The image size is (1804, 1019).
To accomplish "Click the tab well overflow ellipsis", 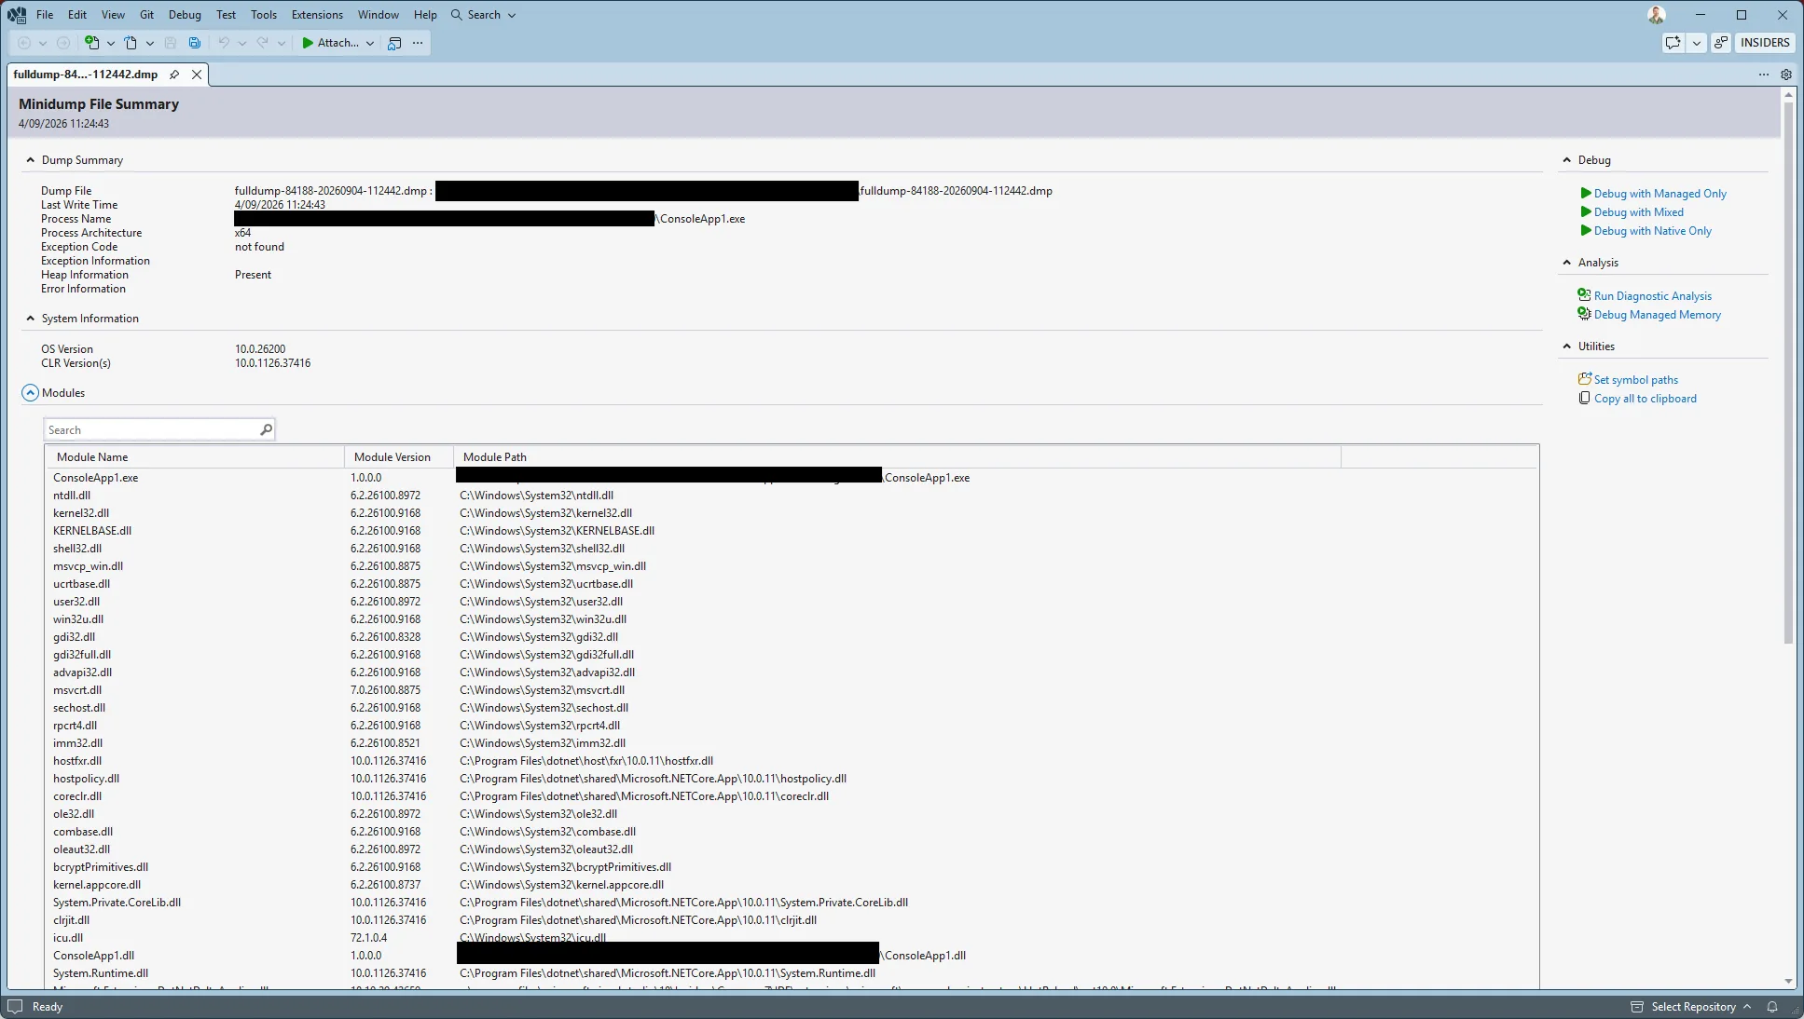I will click(x=1763, y=75).
